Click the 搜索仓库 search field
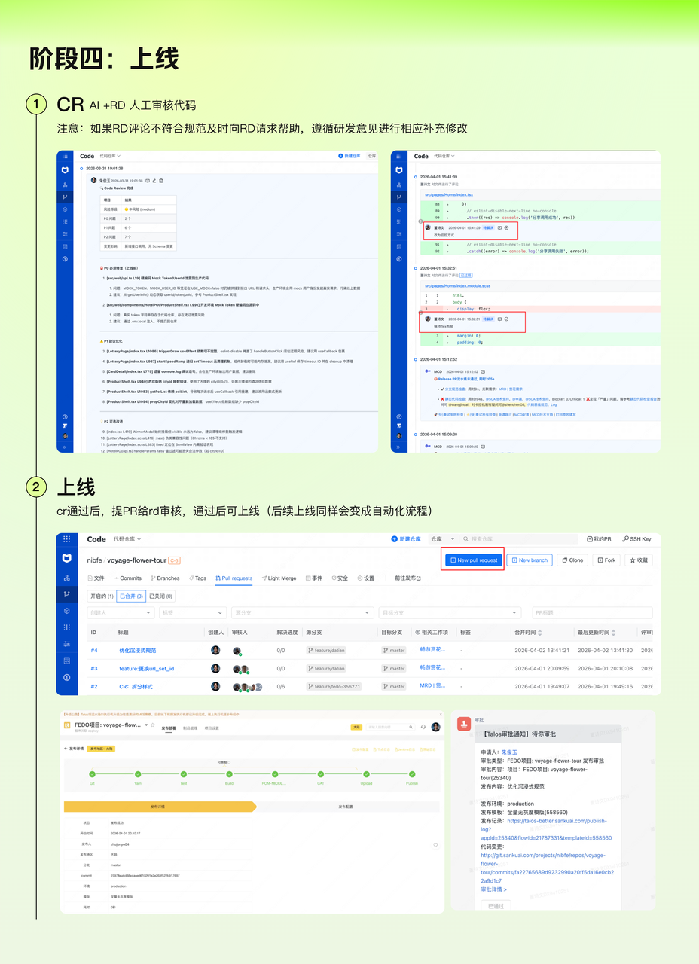The height and width of the screenshot is (964, 699). click(520, 539)
